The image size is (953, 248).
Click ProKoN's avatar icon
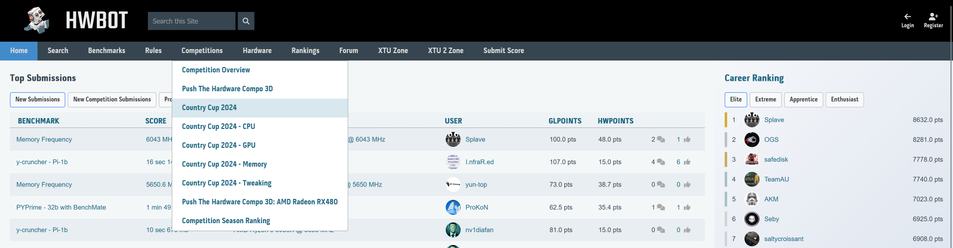(x=453, y=207)
